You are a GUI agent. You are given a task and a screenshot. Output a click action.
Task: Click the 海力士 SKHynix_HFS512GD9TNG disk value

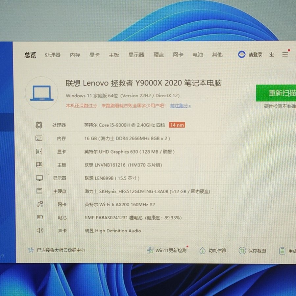147,191
